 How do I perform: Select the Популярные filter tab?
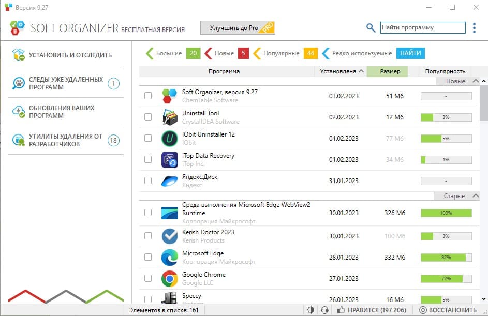(286, 53)
